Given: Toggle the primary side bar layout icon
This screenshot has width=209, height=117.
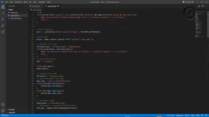Looking at the screenshot, I should 184,2.
